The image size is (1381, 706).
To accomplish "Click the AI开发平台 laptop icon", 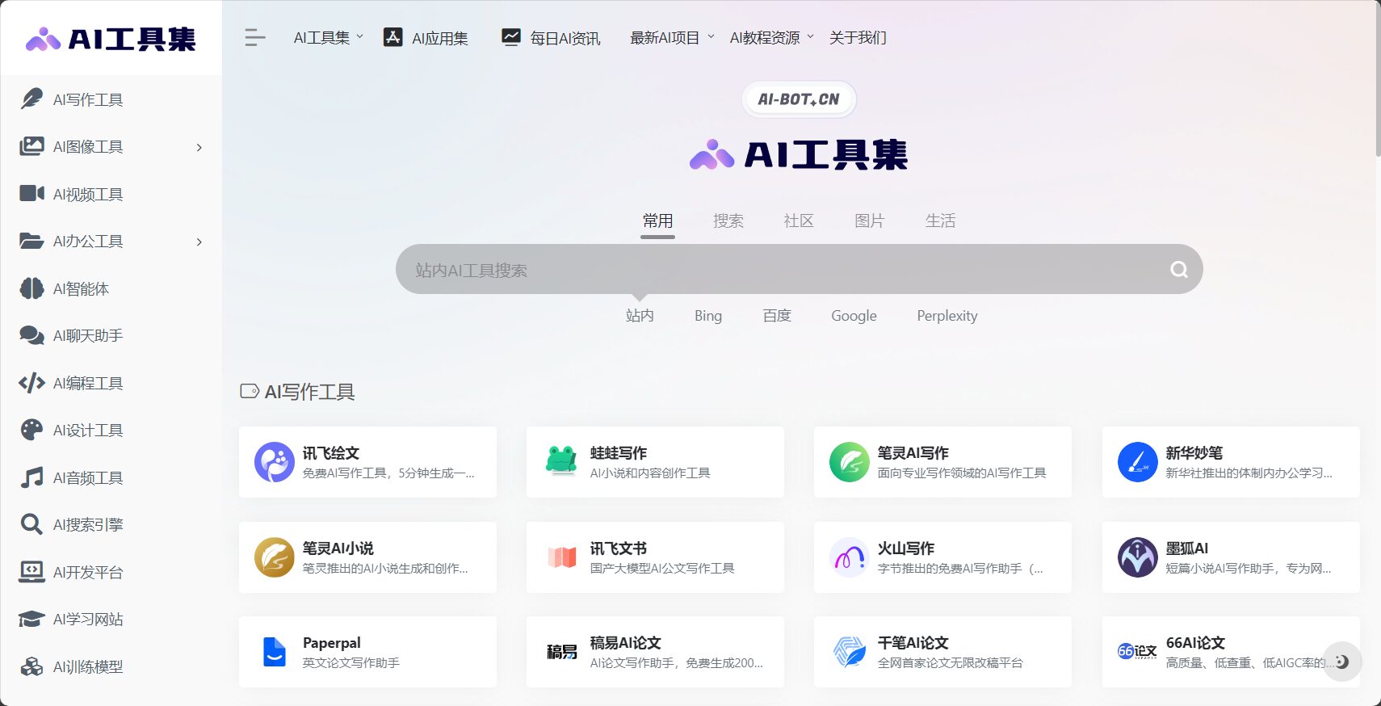I will pos(31,572).
